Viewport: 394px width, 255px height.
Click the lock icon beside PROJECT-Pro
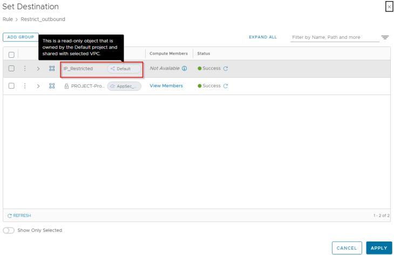pos(66,86)
